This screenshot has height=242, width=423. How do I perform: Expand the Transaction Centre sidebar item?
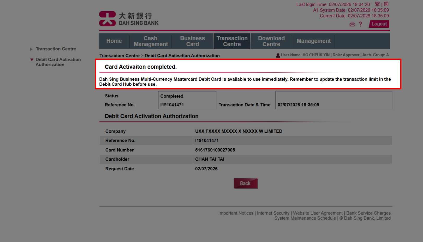56,49
